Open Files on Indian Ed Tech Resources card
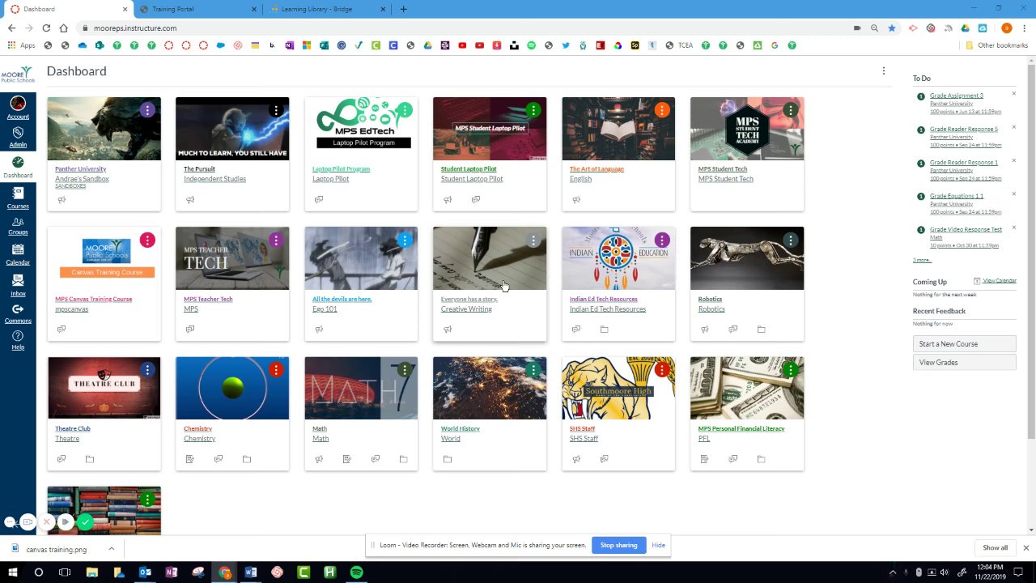The image size is (1036, 583). point(604,330)
